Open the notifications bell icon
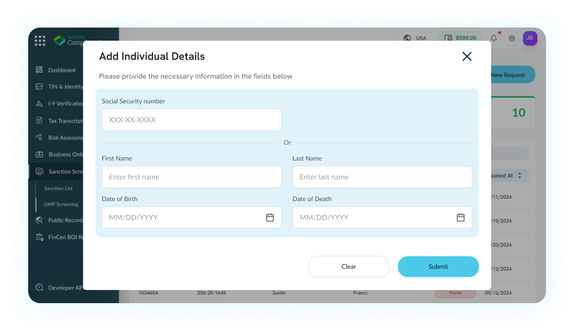Screen dimensions: 573x333 click(494, 38)
